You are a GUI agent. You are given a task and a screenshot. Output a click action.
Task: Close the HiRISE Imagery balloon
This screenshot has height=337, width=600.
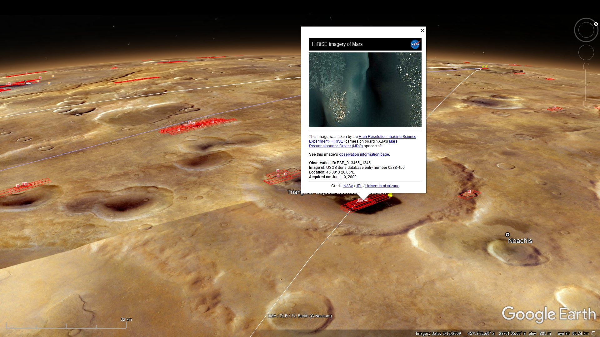(422, 30)
